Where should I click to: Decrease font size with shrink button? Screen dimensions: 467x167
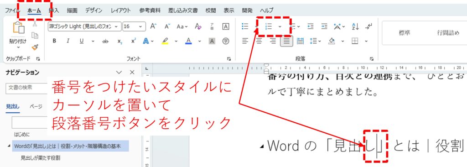point(167,26)
